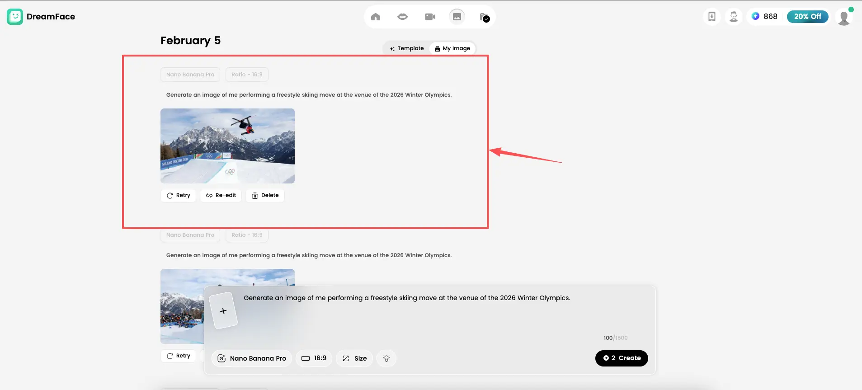Open the video camera tool

click(x=430, y=17)
